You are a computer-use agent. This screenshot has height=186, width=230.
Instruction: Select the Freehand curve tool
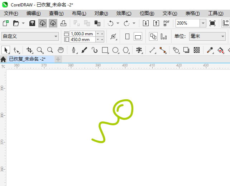point(95,50)
